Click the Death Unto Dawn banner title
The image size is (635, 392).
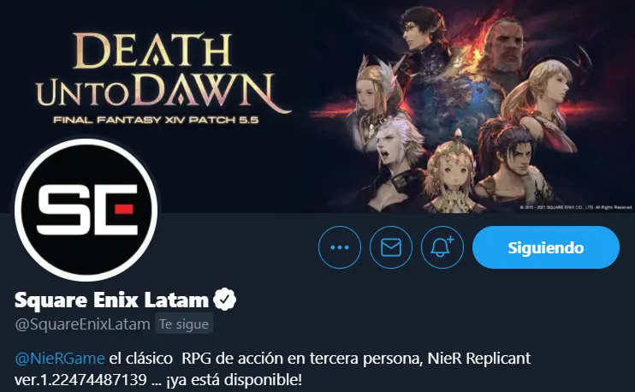162,72
